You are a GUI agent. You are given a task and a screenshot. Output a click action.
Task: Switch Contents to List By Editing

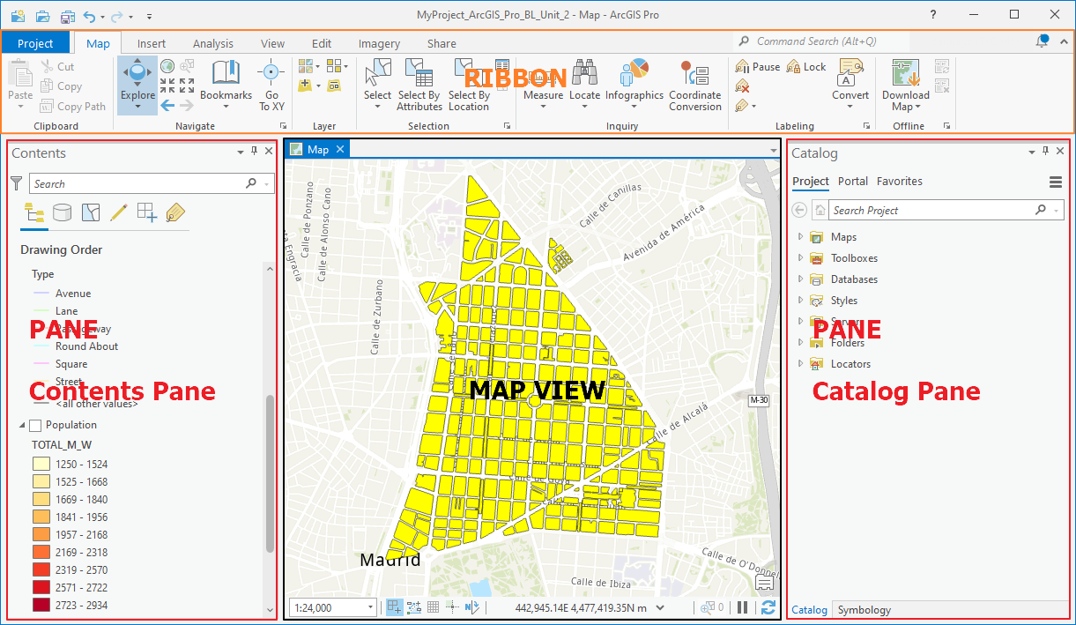coord(119,212)
